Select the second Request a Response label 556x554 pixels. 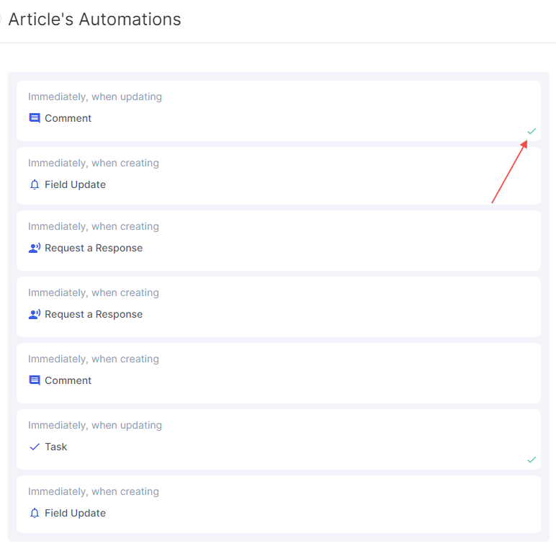(x=94, y=314)
